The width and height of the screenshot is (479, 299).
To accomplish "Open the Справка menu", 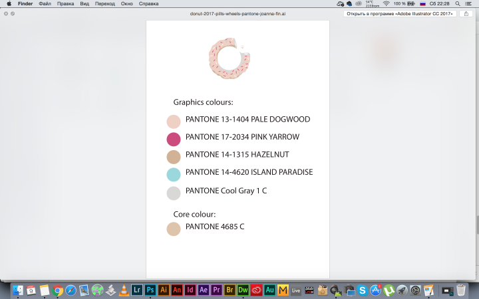I will point(148,4).
